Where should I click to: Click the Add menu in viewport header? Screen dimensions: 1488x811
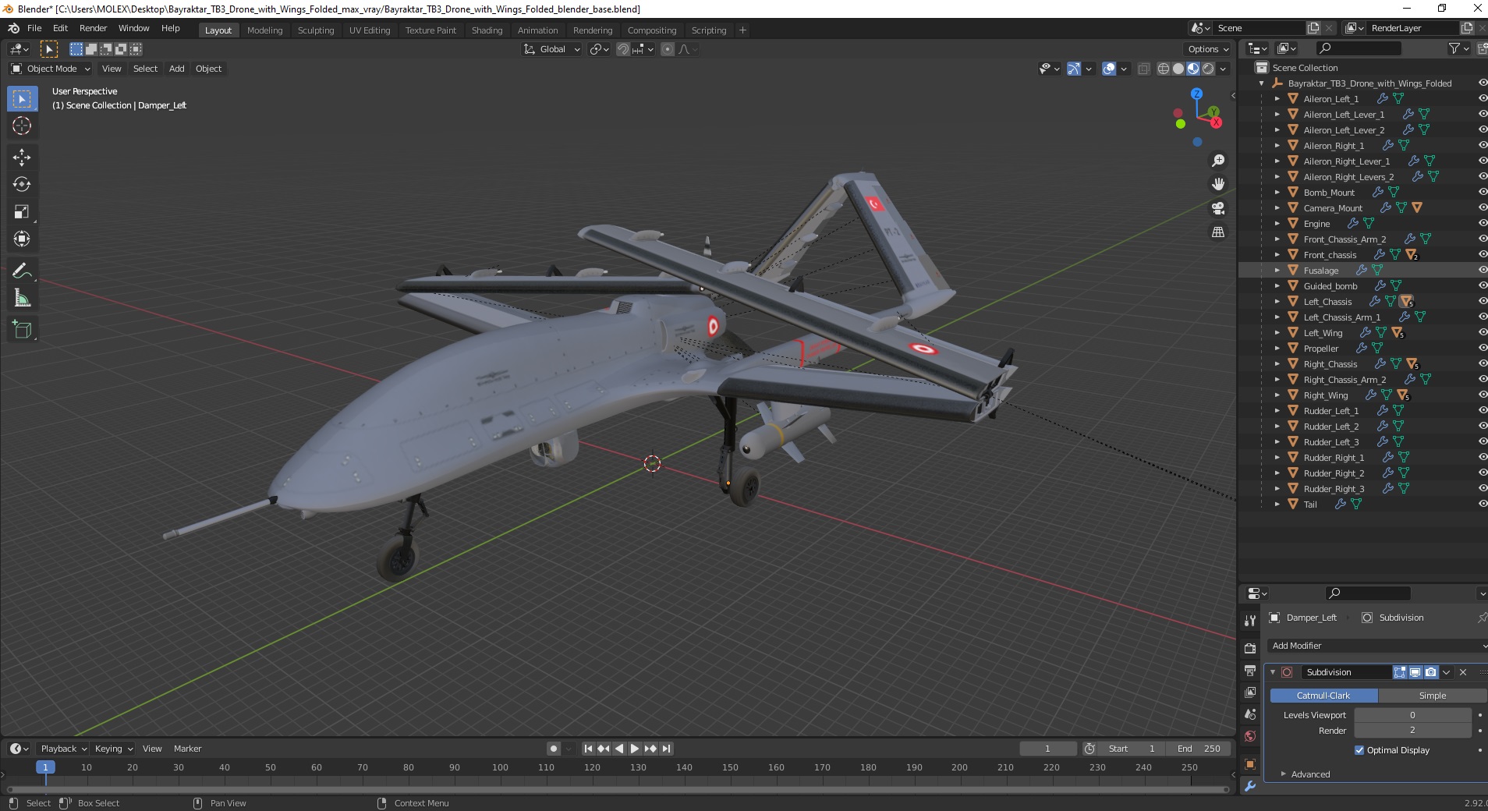click(x=177, y=69)
